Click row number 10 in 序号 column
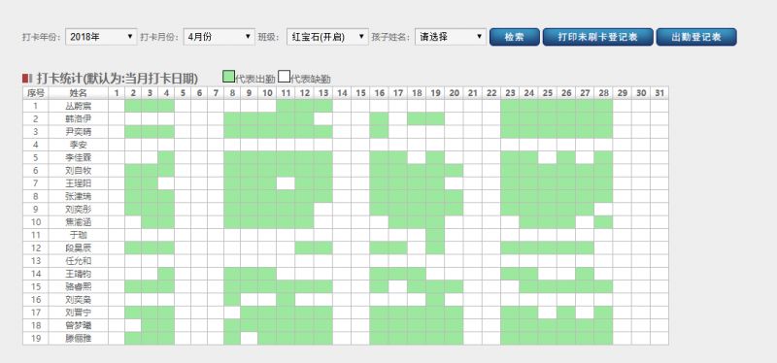 tap(36, 222)
